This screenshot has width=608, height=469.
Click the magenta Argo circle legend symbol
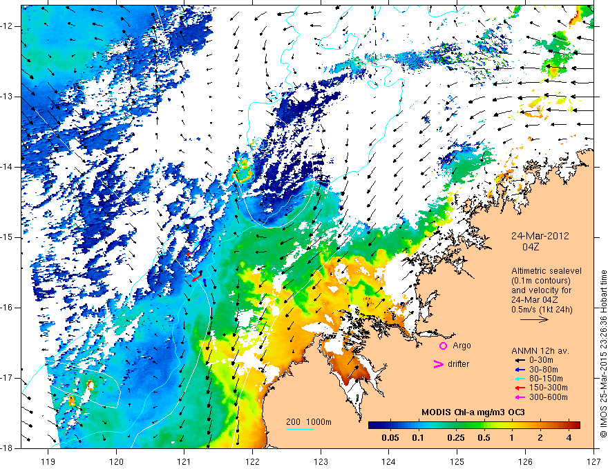coord(443,346)
